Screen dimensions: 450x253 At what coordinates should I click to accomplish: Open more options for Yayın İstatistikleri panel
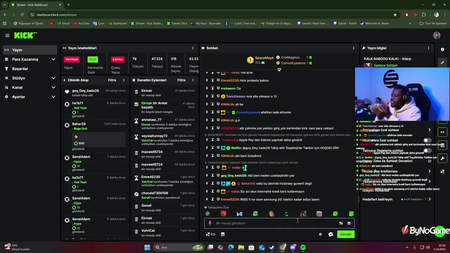(193, 48)
